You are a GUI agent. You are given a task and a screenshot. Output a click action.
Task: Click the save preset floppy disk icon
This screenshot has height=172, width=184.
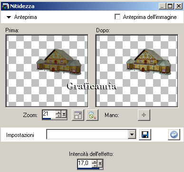point(145,135)
